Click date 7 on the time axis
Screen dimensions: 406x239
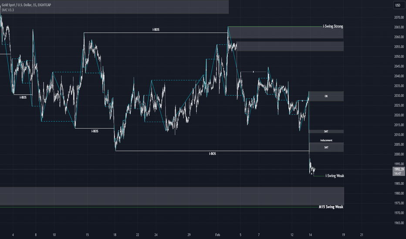(259, 235)
